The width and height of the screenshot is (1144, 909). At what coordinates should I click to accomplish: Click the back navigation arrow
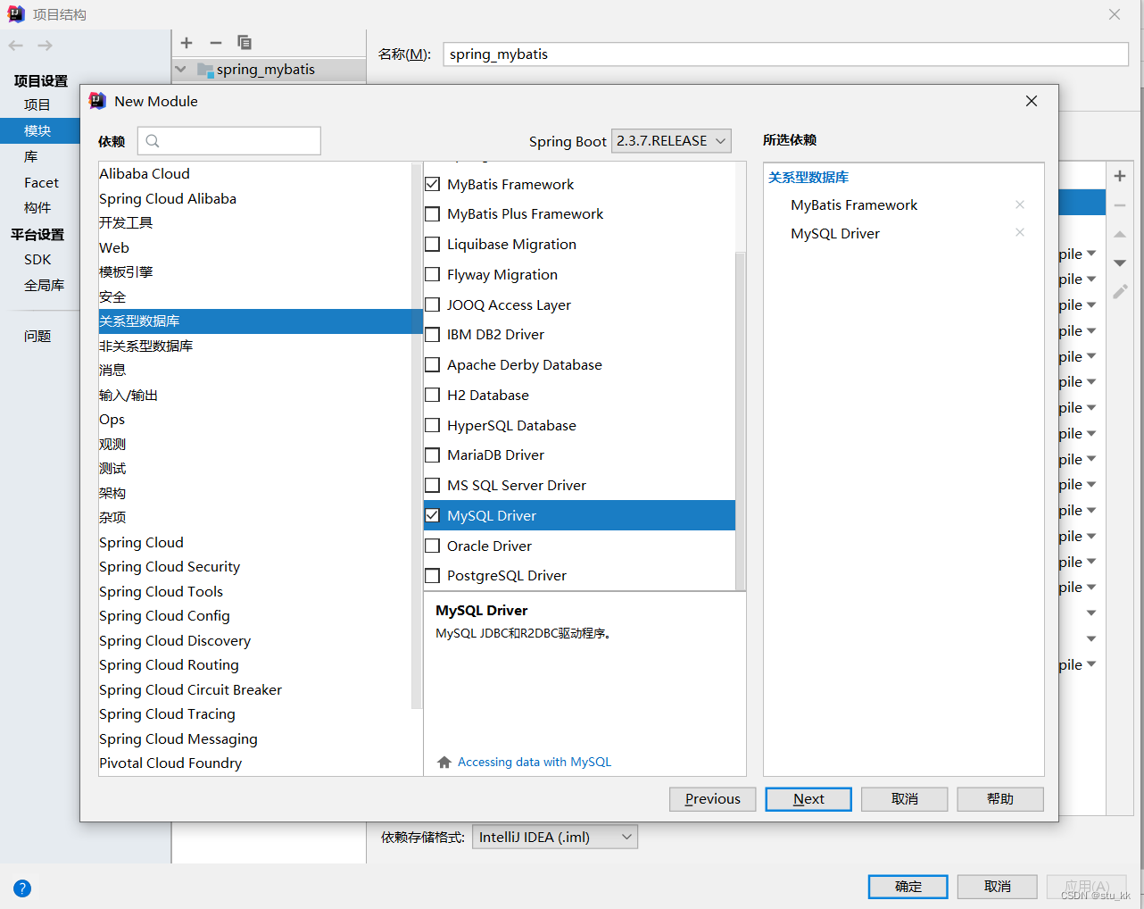[x=16, y=46]
